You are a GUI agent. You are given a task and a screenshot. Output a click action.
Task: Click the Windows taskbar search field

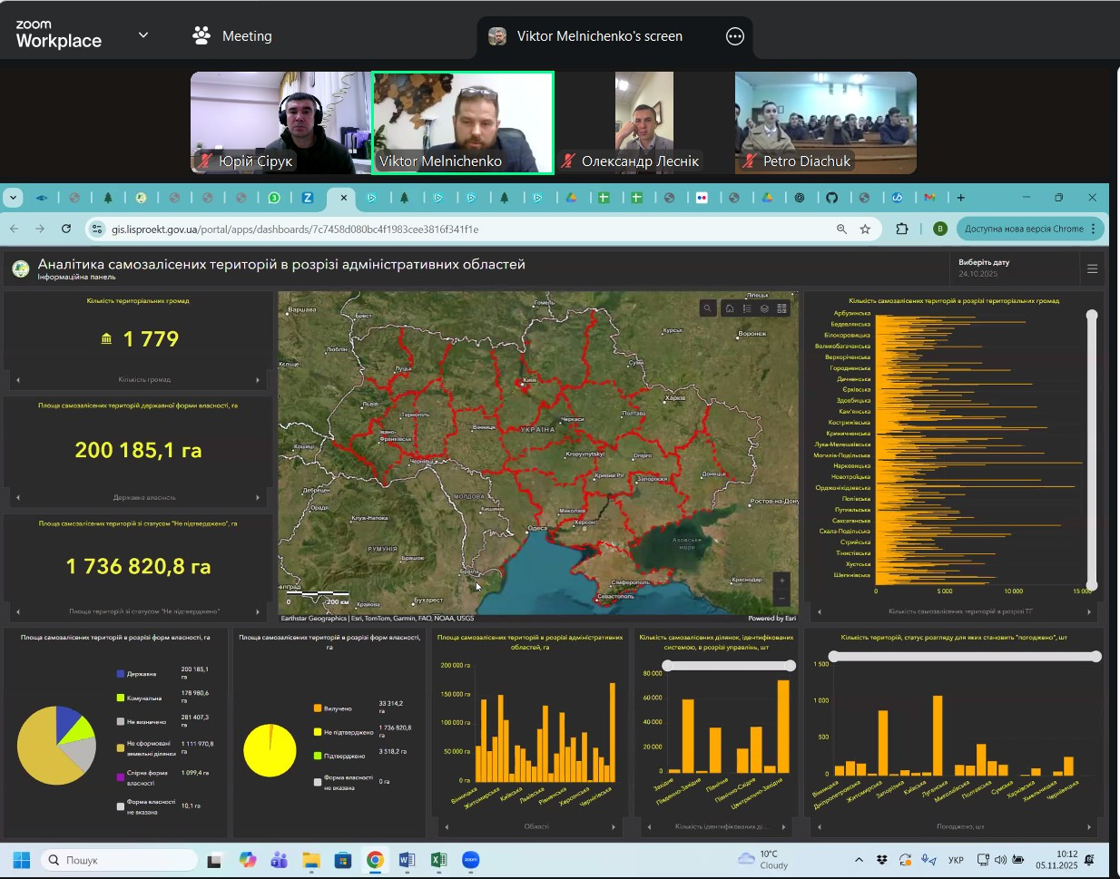pos(120,860)
